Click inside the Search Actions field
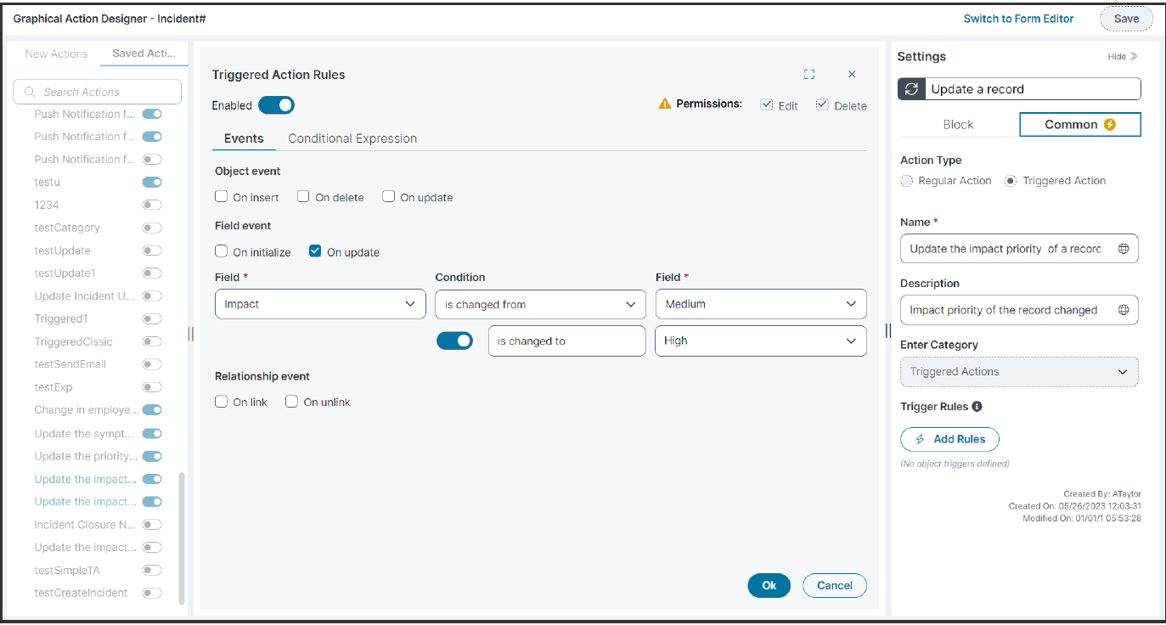The width and height of the screenshot is (1166, 625). (102, 91)
